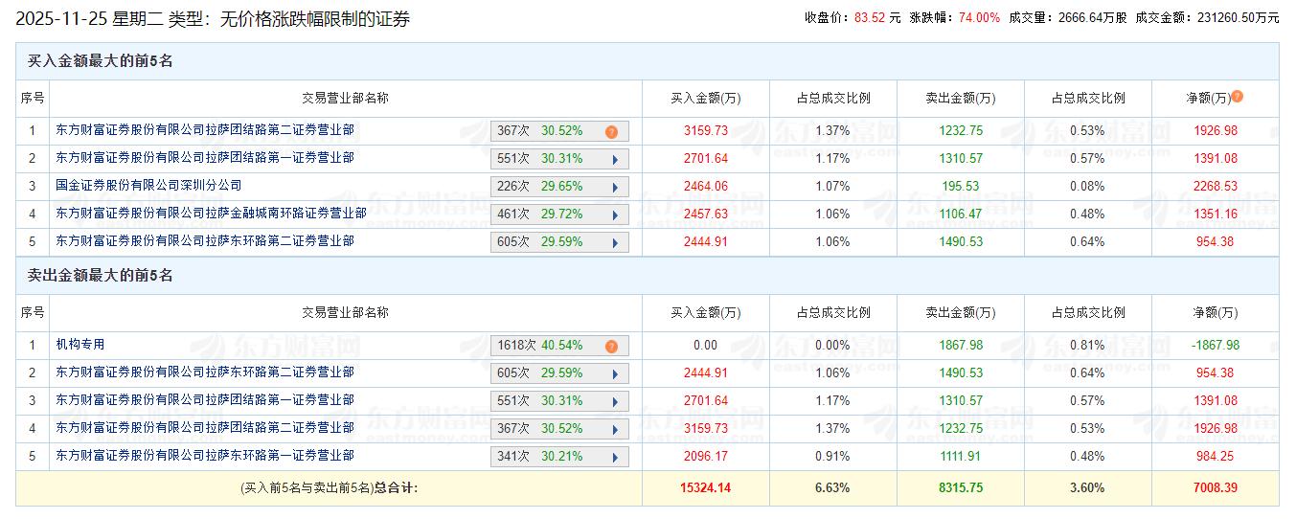Click the arrow icon in the 461次 29.72% box
1296x519 pixels.
pos(614,214)
